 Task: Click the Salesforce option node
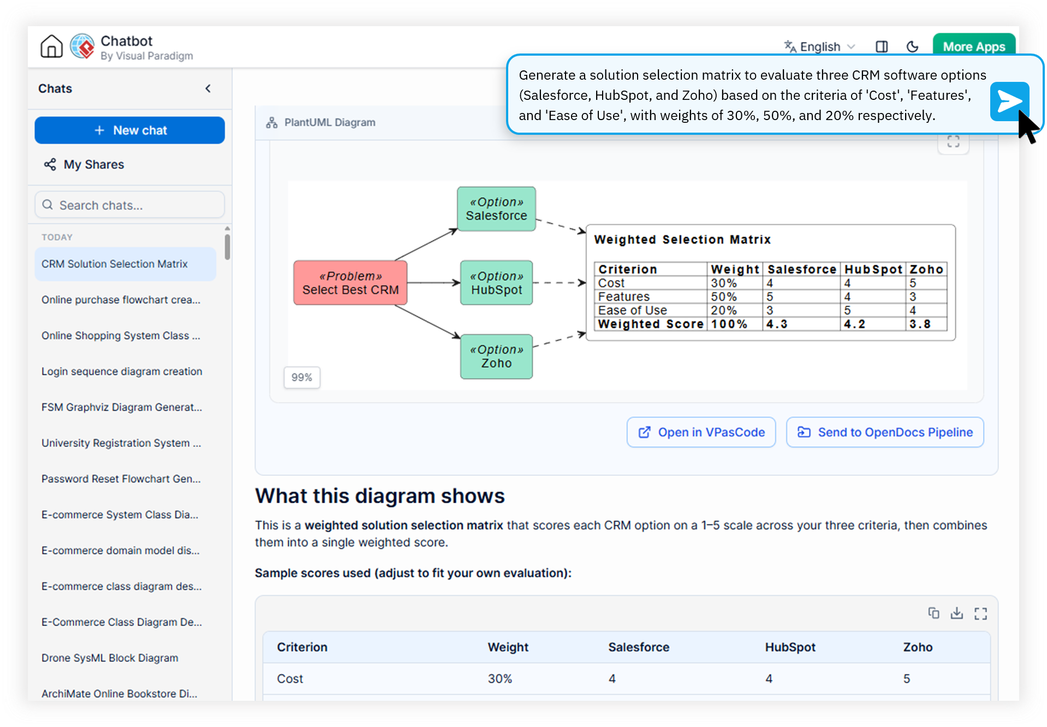[496, 209]
